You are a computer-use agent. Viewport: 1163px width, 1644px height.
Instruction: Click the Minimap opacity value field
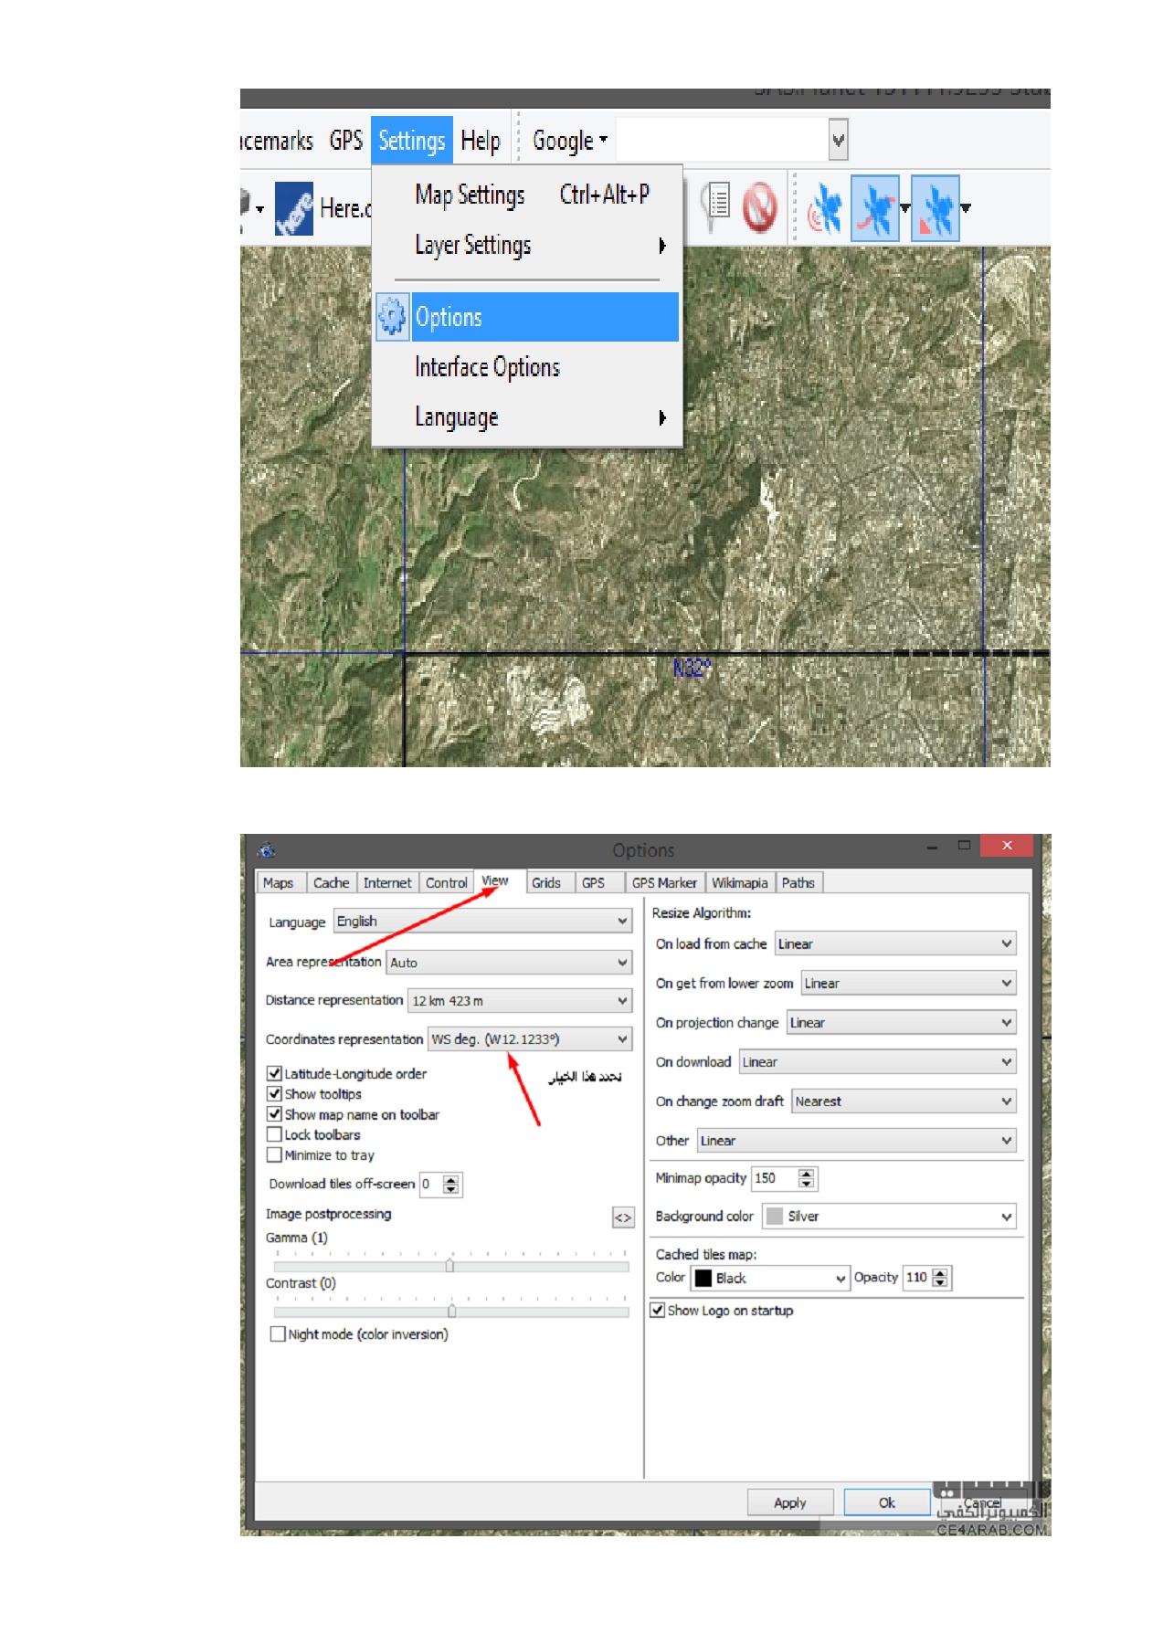point(773,1178)
